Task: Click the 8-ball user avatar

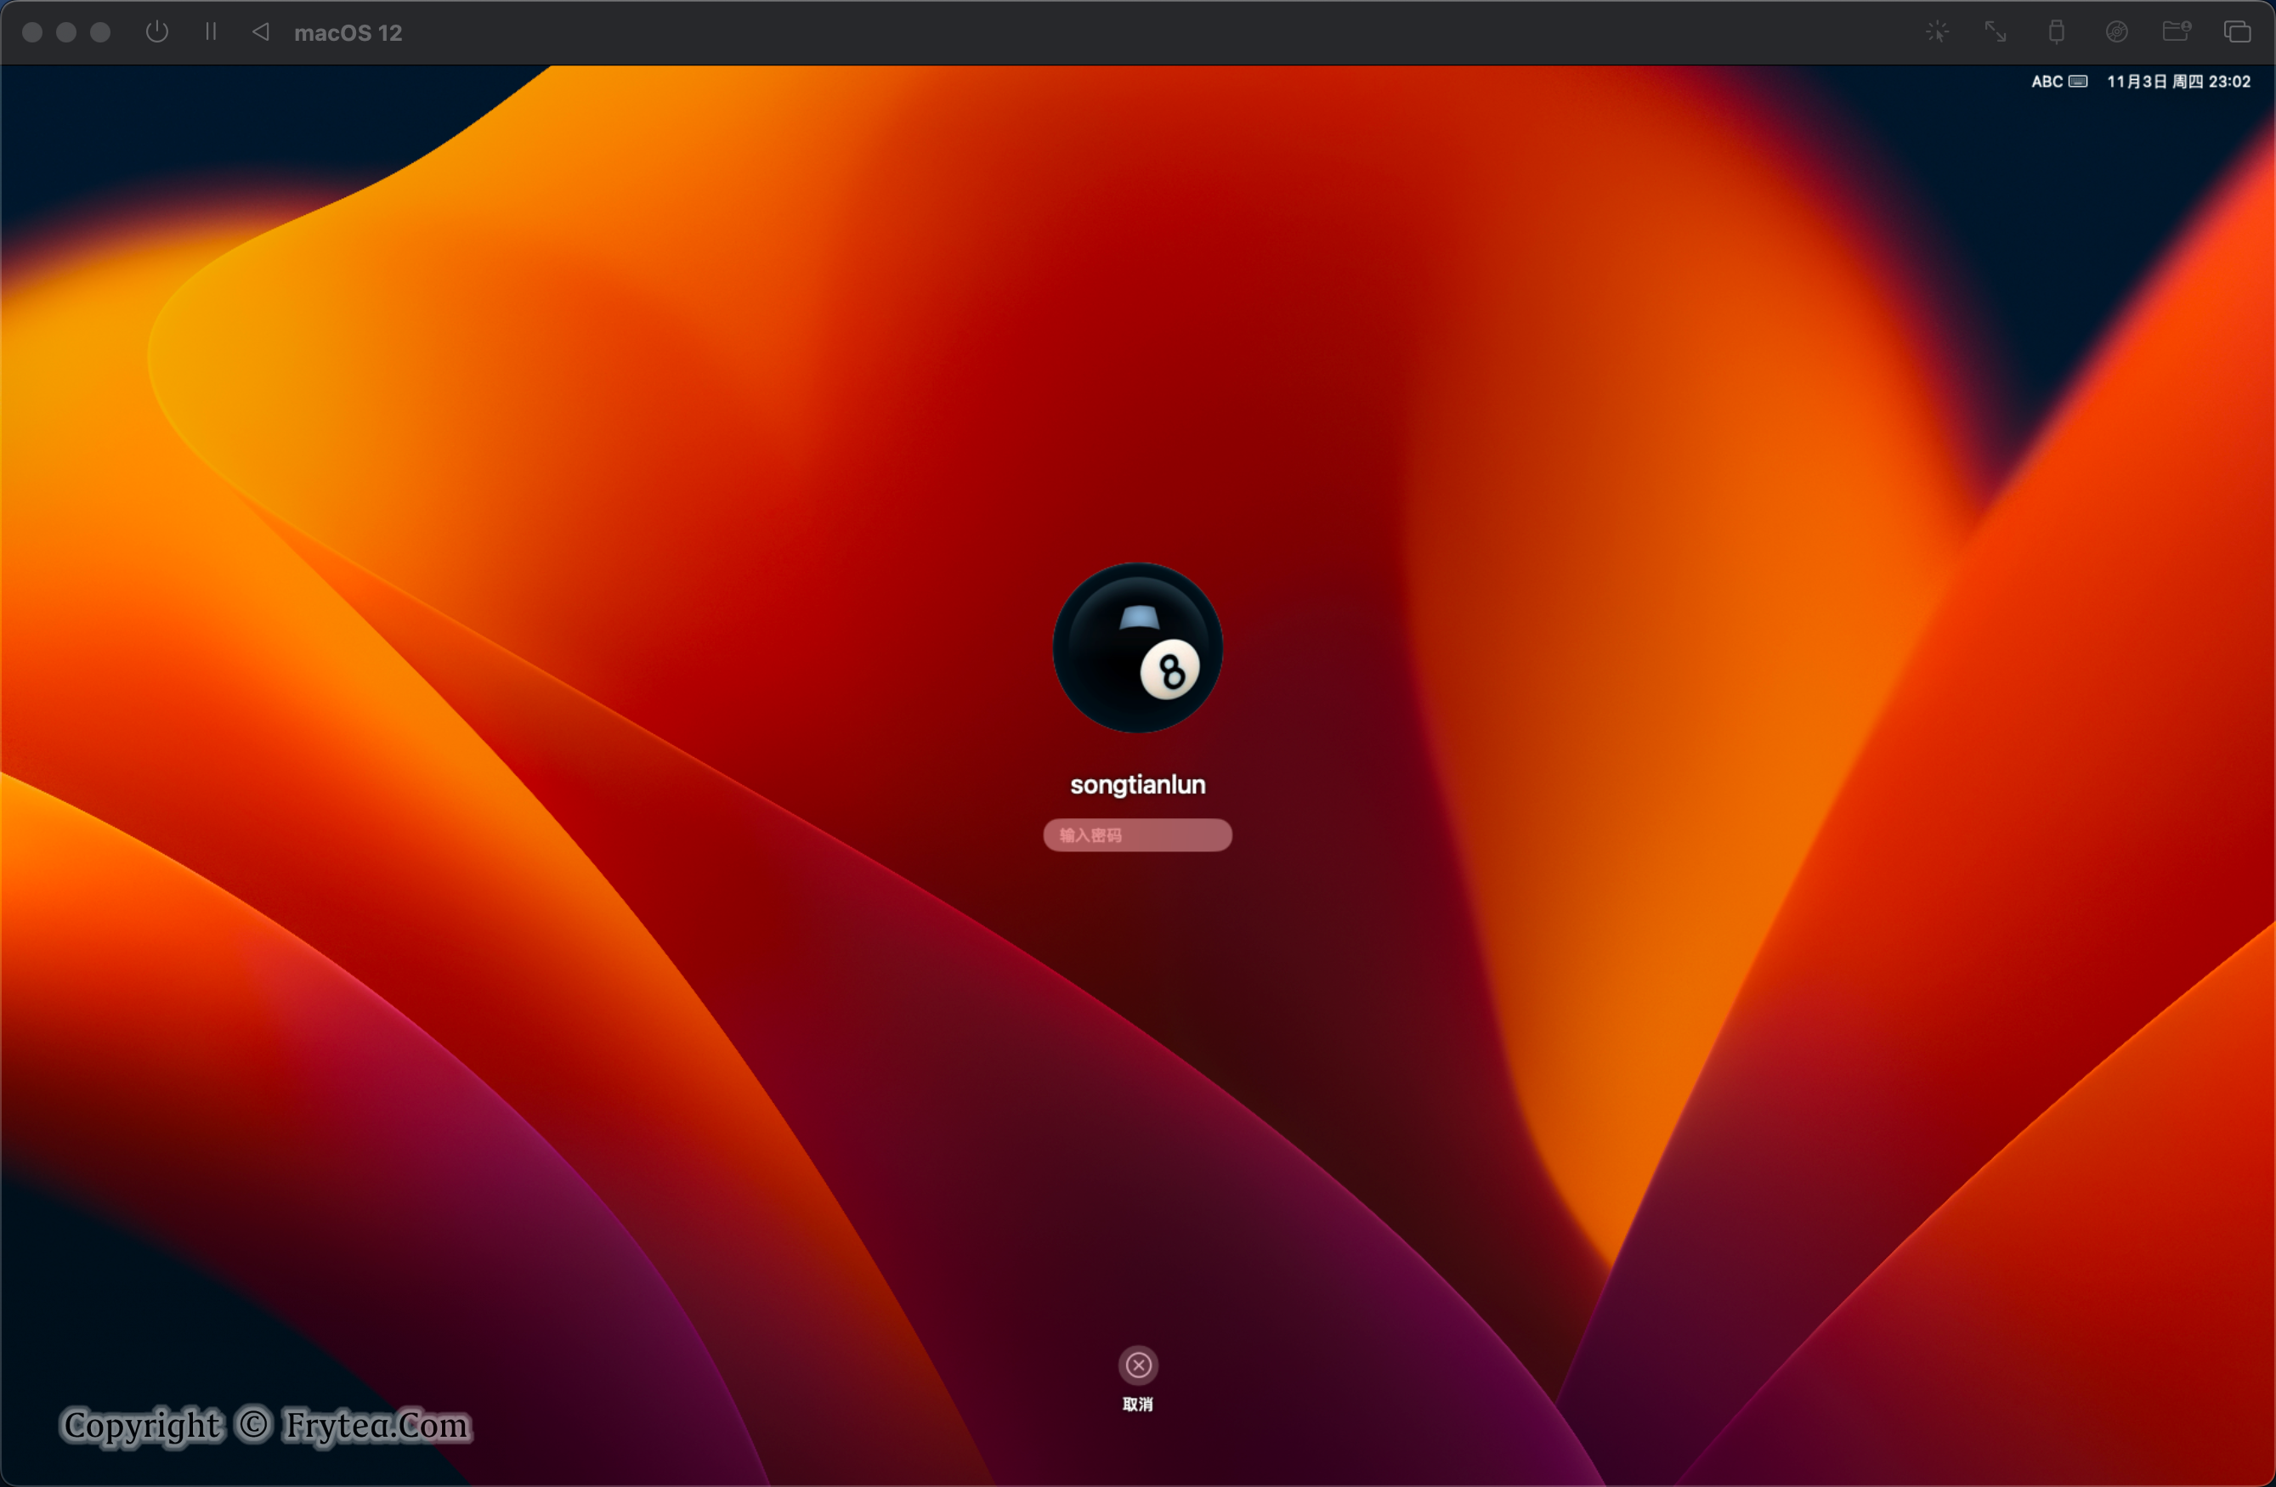Action: point(1137,647)
